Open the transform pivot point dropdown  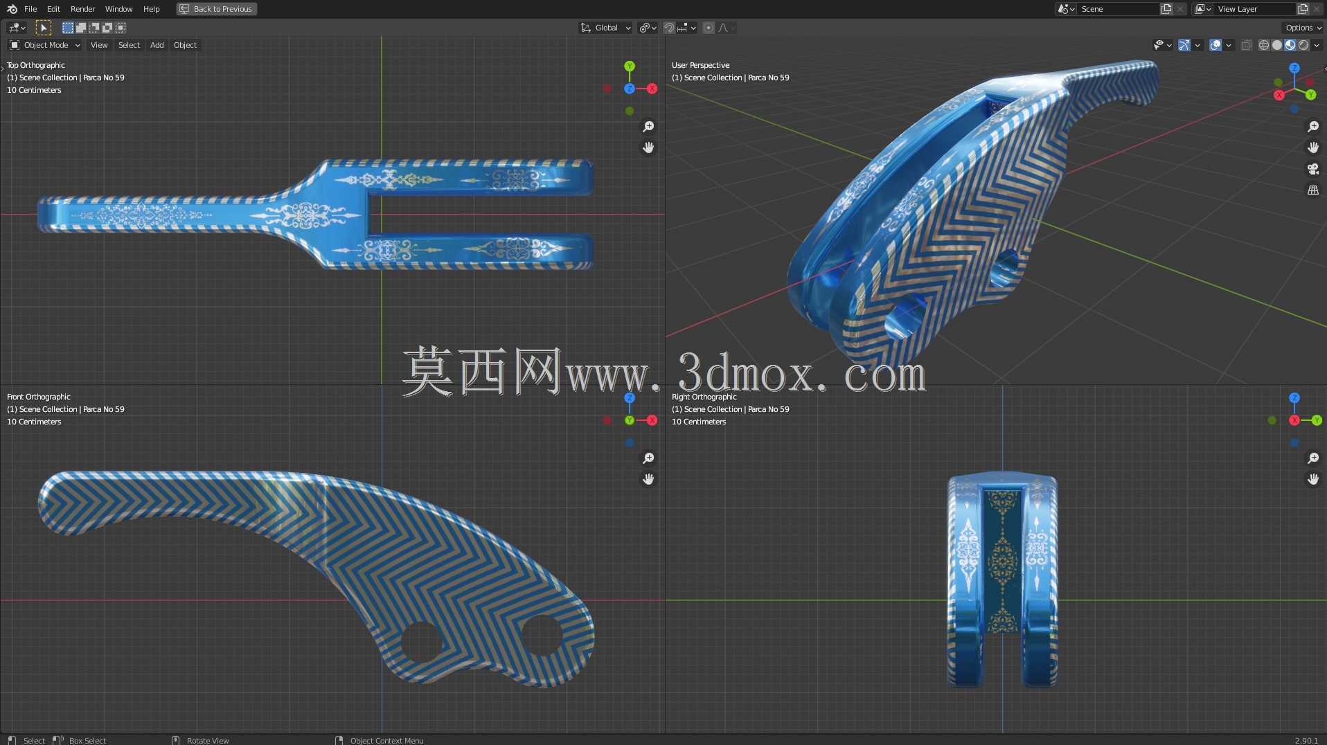click(648, 28)
